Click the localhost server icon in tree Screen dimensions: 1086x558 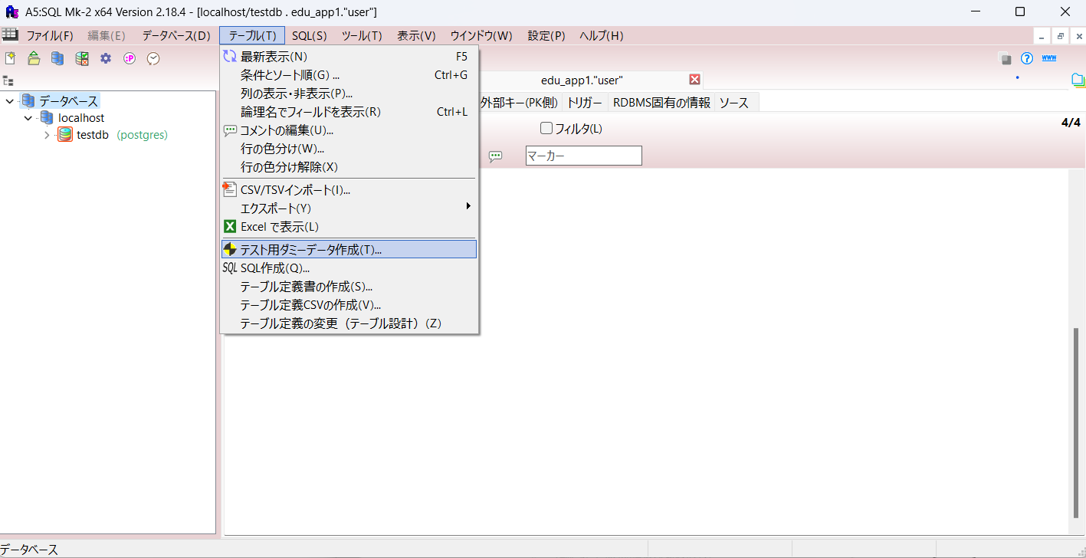tap(47, 118)
